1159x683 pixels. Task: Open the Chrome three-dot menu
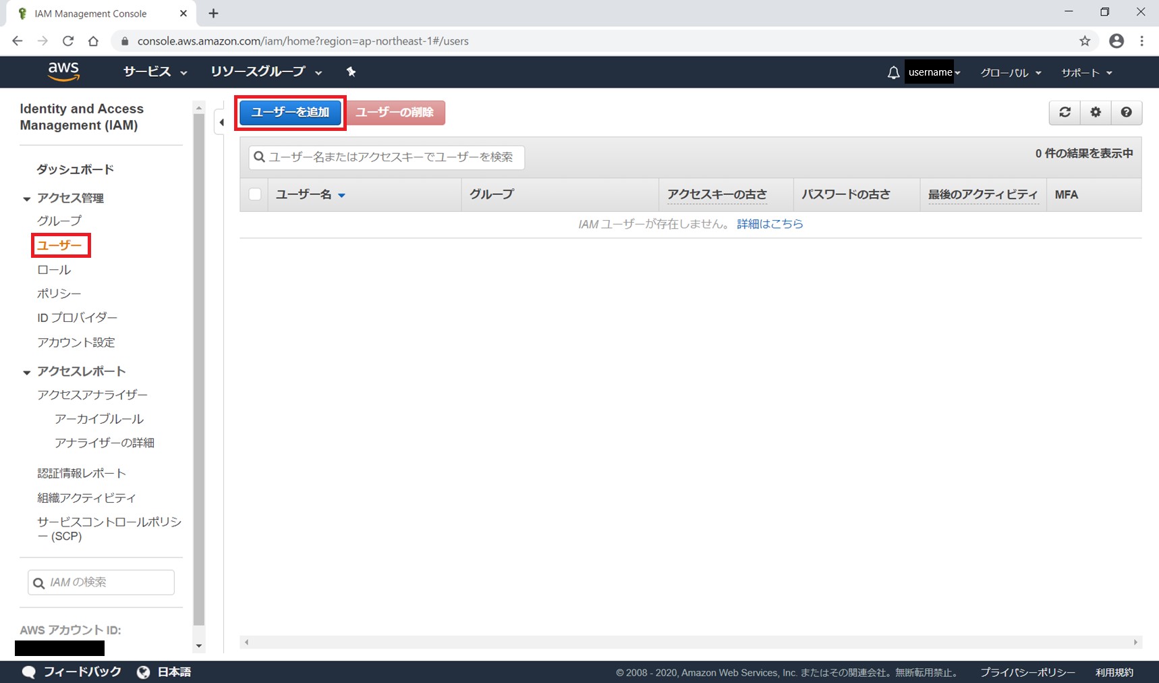pos(1141,41)
